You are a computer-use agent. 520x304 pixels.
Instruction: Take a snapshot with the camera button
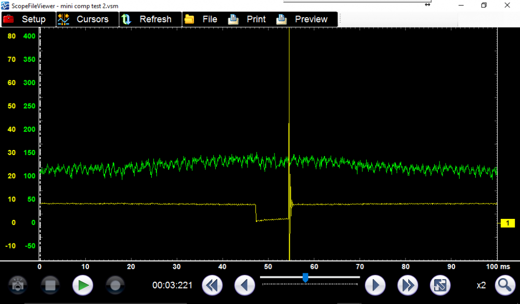[x=18, y=285]
